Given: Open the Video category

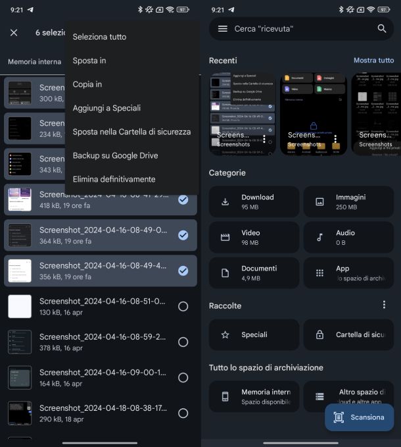Looking at the screenshot, I should coord(254,238).
